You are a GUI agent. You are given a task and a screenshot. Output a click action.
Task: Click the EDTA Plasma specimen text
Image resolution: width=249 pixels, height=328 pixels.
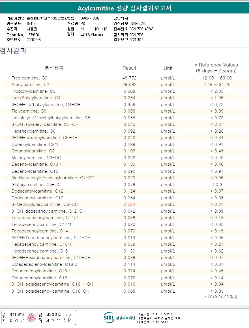click(92, 34)
